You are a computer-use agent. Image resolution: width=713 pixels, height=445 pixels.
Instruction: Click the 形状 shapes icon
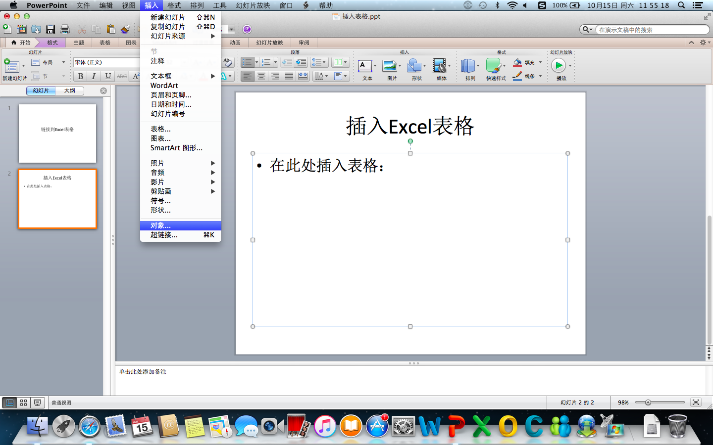414,66
